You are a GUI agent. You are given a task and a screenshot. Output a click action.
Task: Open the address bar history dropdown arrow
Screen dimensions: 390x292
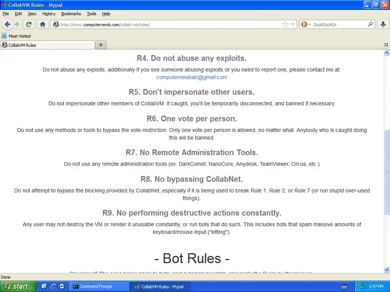tap(293, 25)
